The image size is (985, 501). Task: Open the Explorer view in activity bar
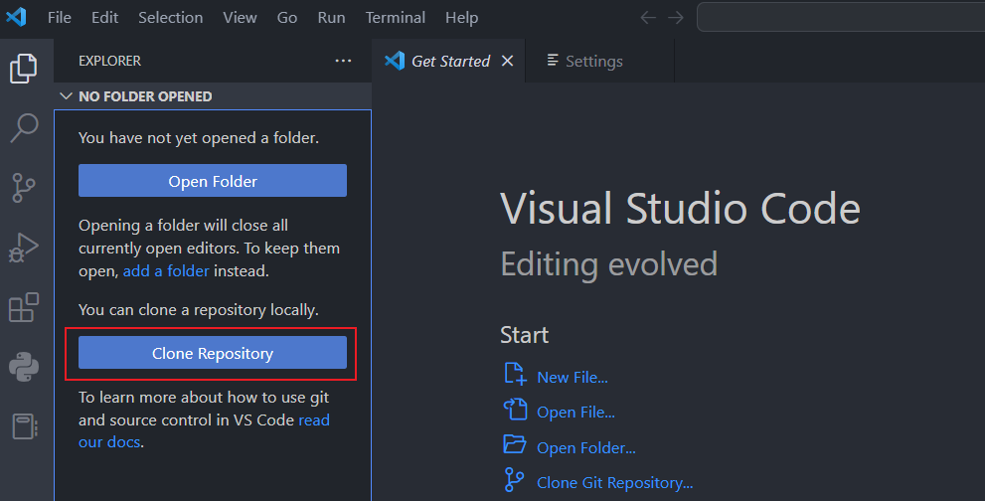[24, 68]
